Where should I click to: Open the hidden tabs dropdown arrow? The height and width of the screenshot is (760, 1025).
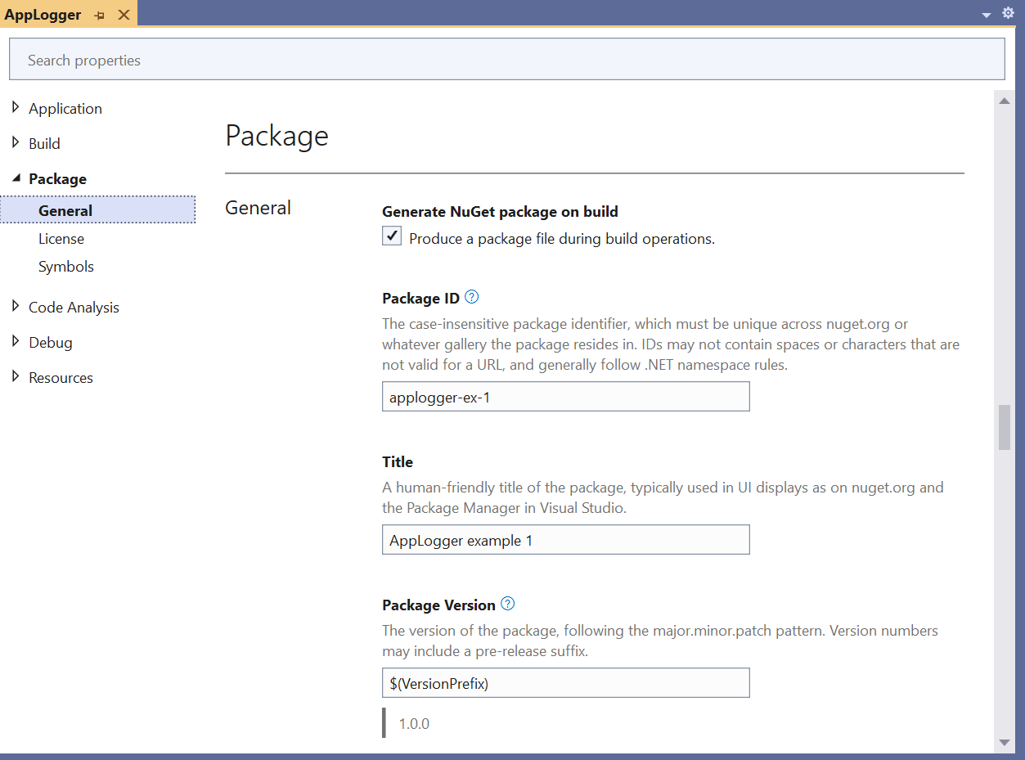[x=987, y=13]
